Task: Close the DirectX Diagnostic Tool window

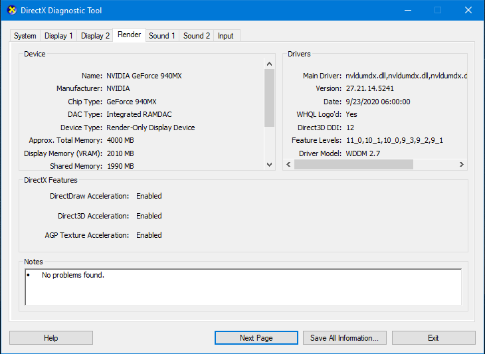Action: coord(468,10)
